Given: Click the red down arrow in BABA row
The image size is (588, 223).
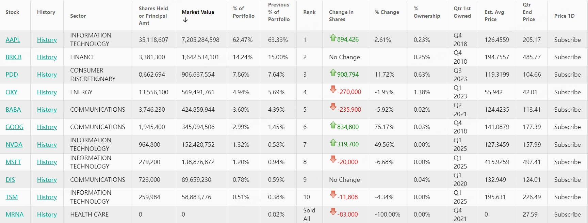Looking at the screenshot, I should (333, 107).
